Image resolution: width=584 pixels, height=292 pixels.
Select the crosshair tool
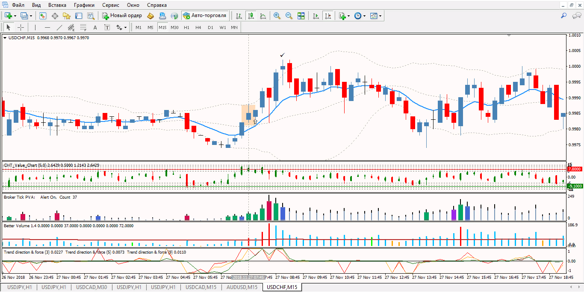21,28
